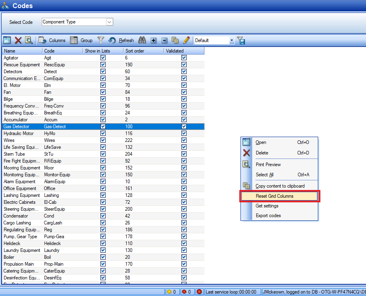This screenshot has width=366, height=296.
Task: Click the yellow status counter in the status bar
Action: coord(172,292)
